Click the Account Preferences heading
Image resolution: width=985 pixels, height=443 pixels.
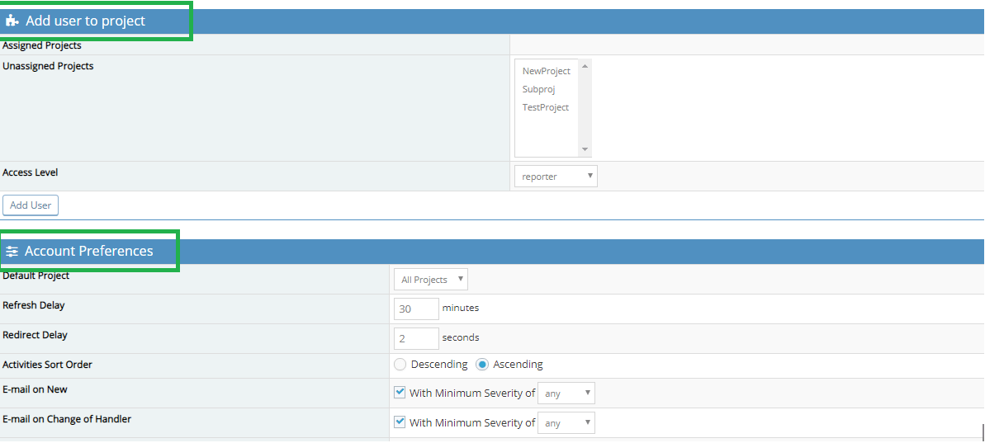tap(89, 251)
